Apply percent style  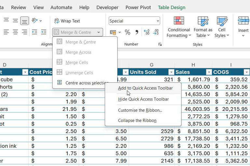[128, 32]
